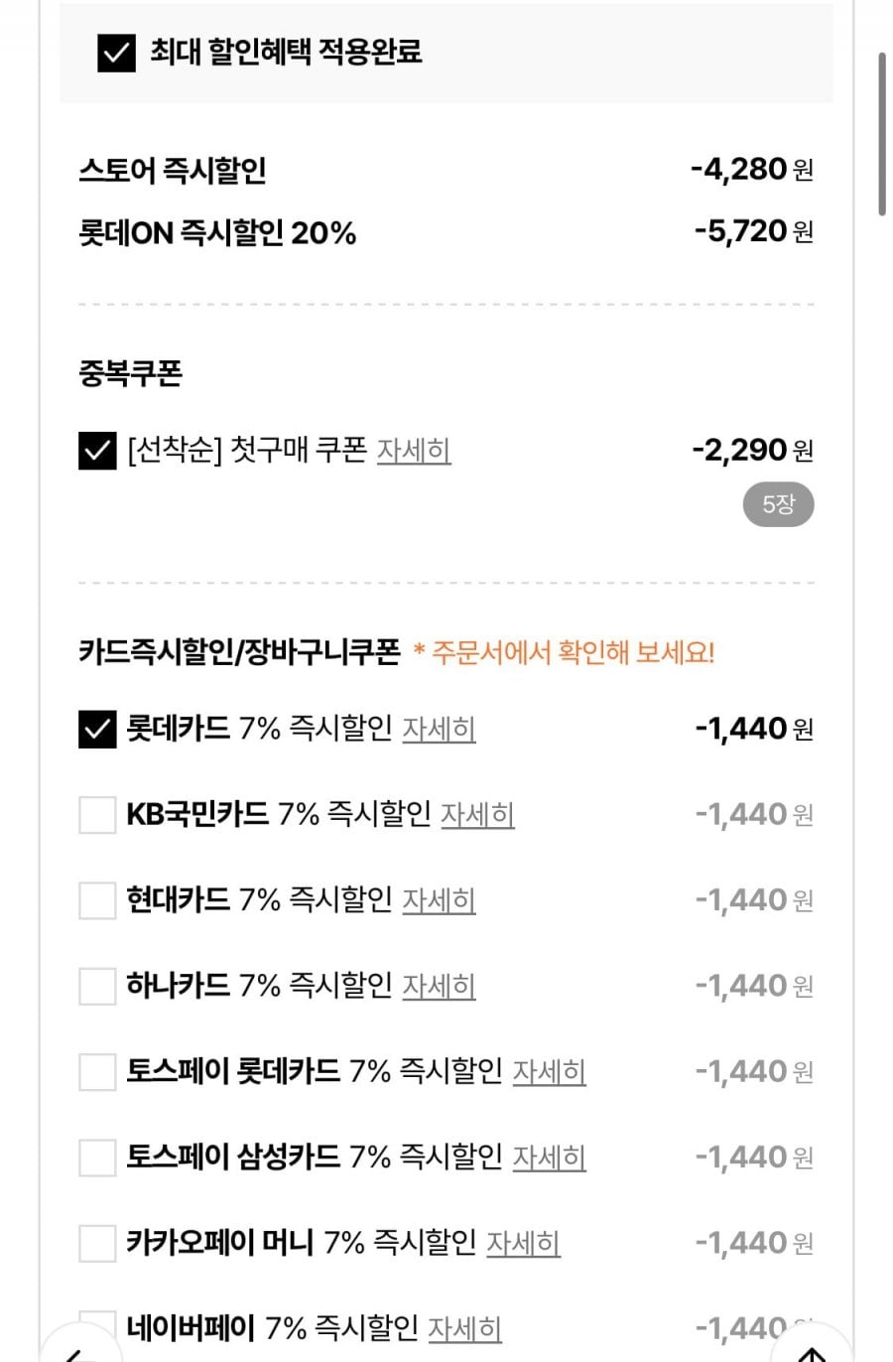The image size is (893, 1362).
Task: Open 자세히 link next to KB국민카드
Action: tap(477, 815)
